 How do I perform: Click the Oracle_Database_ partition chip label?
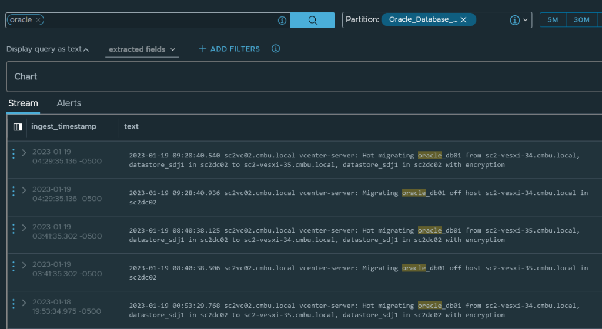423,19
